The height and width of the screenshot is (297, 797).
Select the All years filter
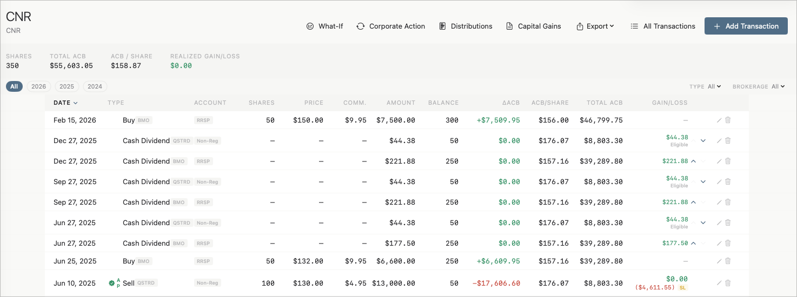tap(14, 86)
